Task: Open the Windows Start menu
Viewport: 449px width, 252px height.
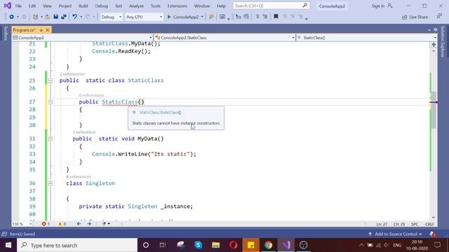Action: point(8,245)
